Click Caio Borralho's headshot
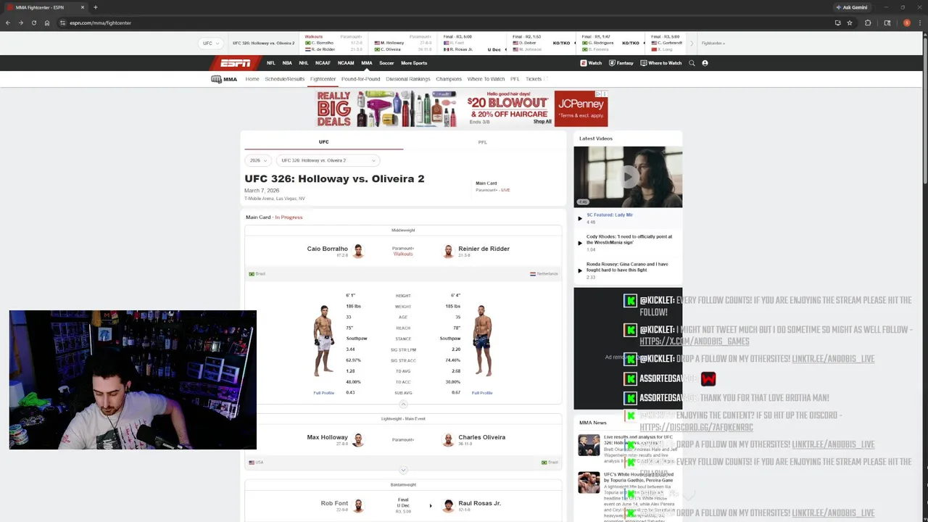 point(358,251)
